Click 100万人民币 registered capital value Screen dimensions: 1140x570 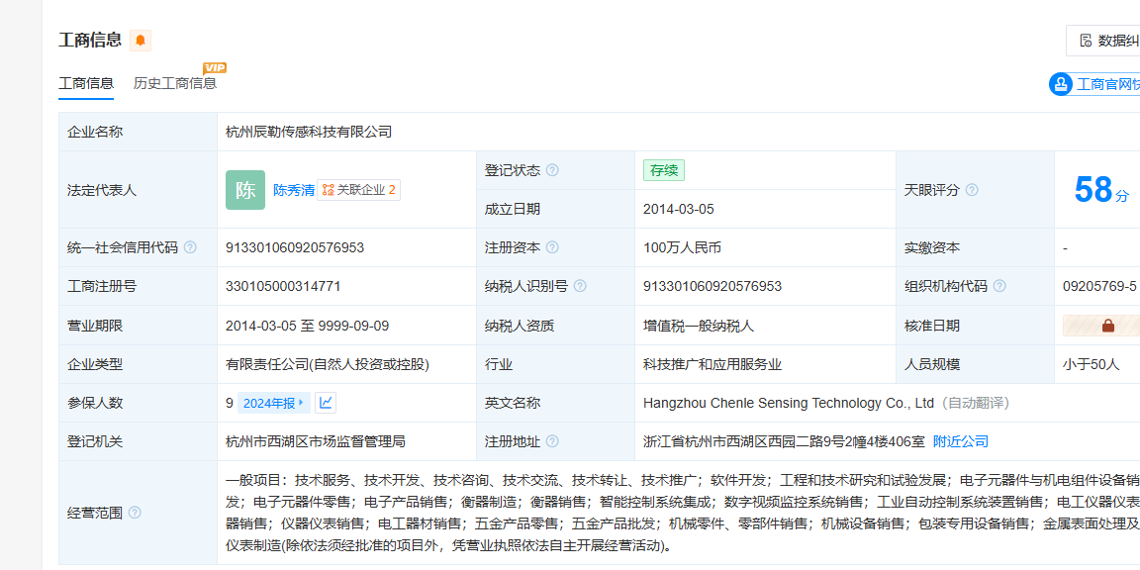[x=682, y=247]
